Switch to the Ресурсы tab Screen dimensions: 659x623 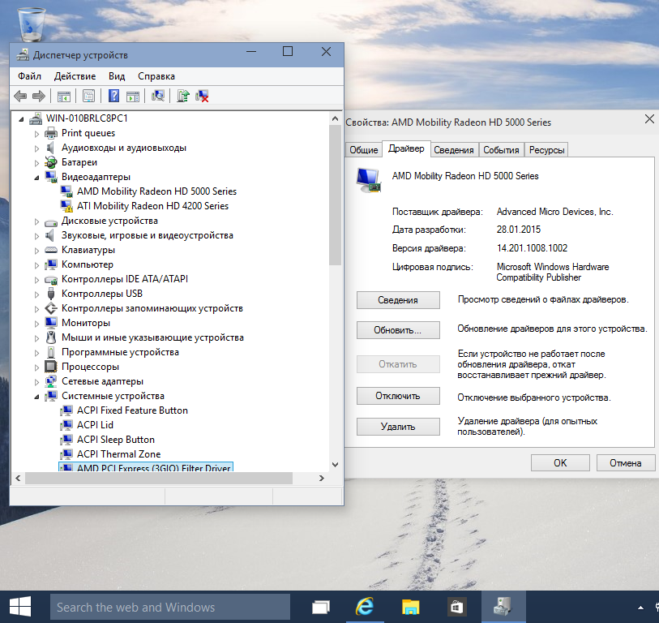coord(546,150)
